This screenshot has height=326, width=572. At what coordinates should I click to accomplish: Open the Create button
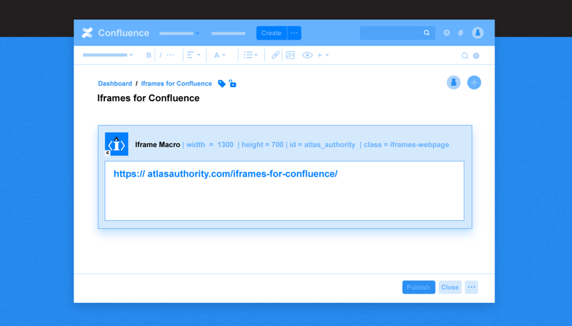click(271, 33)
